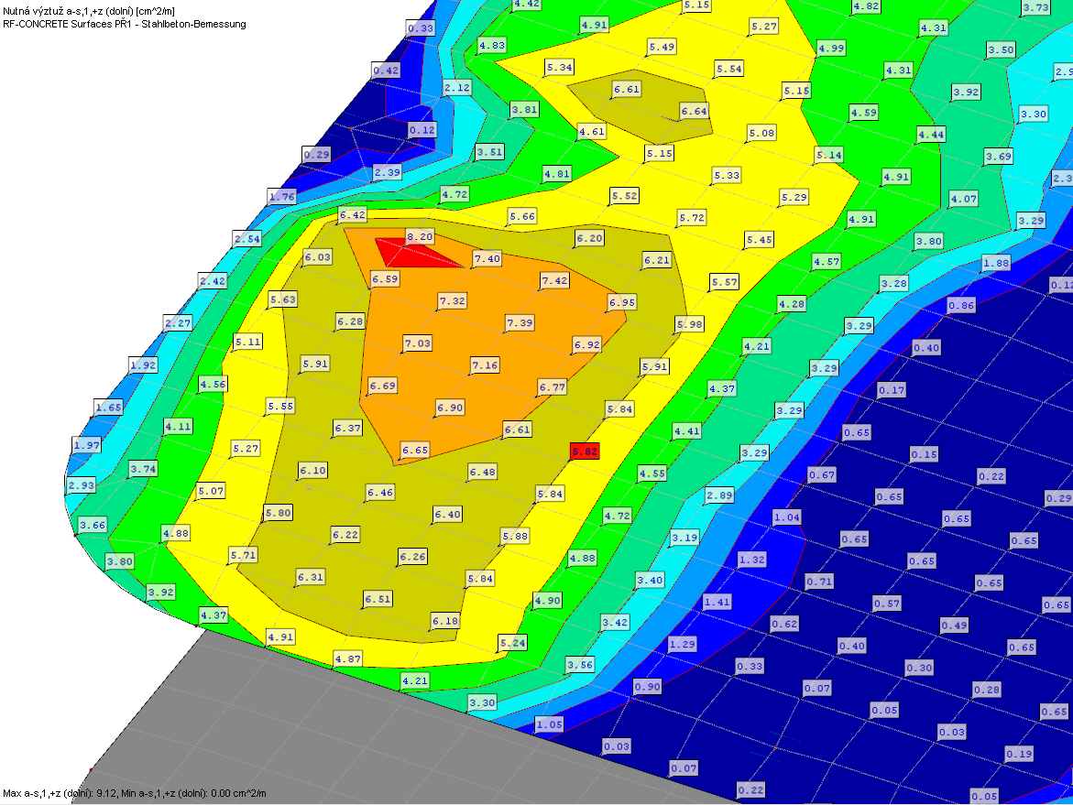Click the 4.99 value label
Viewport: 1073px width, 805px height.
[831, 48]
